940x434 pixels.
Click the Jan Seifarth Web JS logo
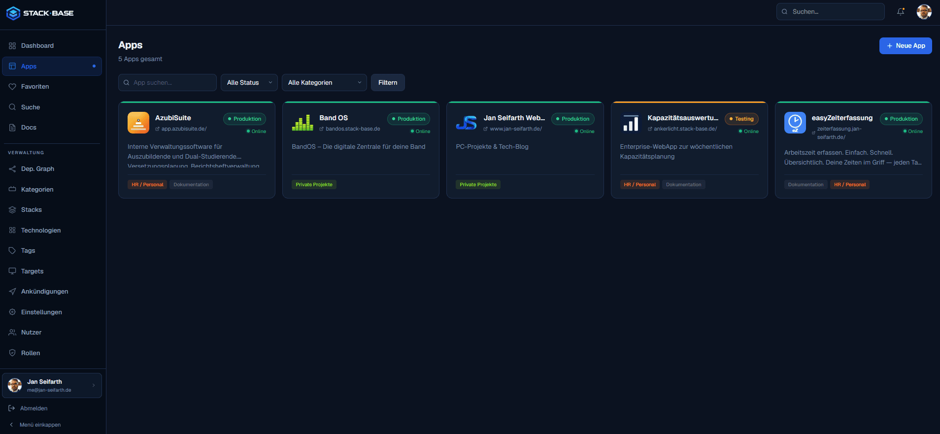tap(467, 123)
